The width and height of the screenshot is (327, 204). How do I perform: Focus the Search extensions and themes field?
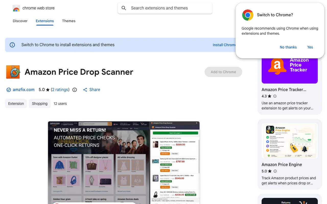[x=165, y=8]
